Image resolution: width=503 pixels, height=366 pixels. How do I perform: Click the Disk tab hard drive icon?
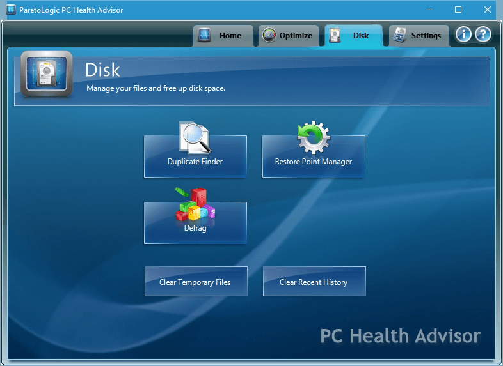pos(335,35)
